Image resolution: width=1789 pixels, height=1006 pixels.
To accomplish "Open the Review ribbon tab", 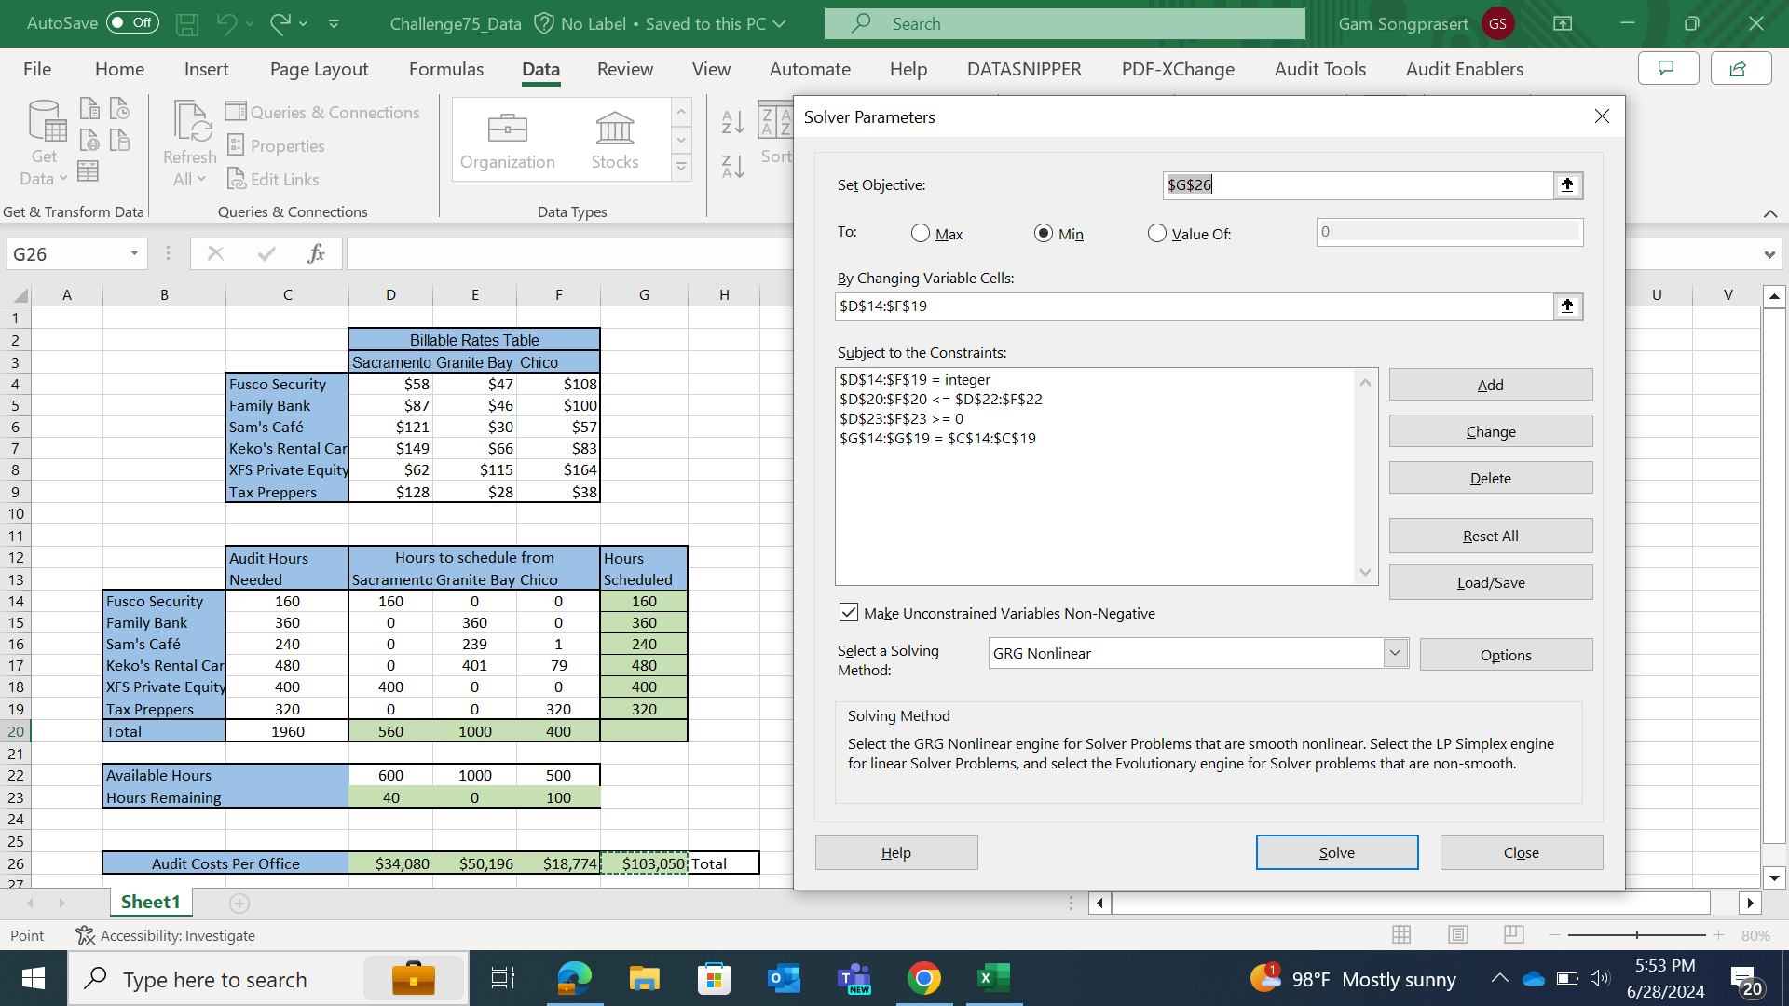I will [x=624, y=69].
